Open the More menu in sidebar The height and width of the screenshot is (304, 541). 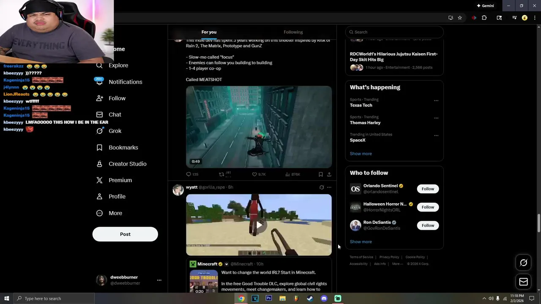(109, 213)
